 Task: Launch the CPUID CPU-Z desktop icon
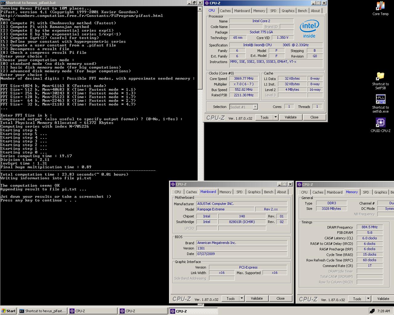[380, 125]
